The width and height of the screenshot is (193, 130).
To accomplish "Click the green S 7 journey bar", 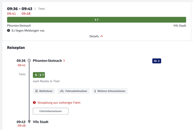I will [96, 20].
